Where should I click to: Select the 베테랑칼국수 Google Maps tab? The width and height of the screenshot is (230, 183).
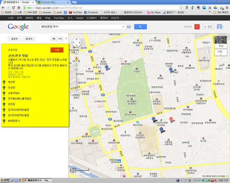click(x=18, y=2)
